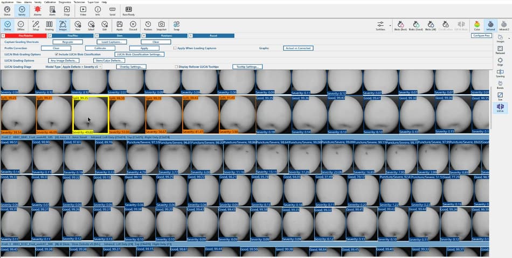Click the New variety icon
Image resolution: width=512 pixels, height=258 pixels.
(78, 25)
